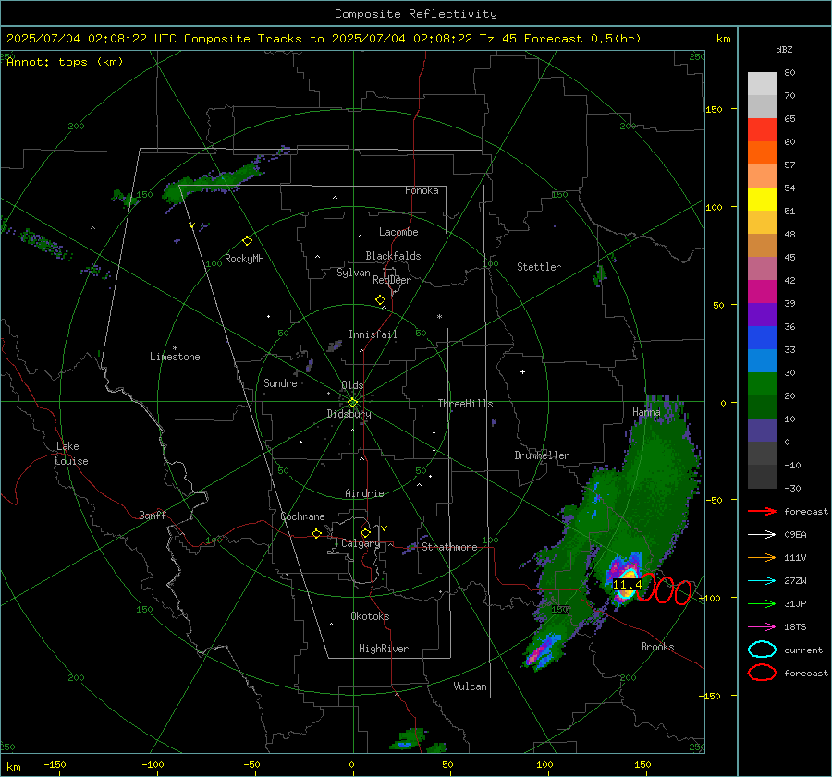Click the Ponoka city label

[x=422, y=191]
